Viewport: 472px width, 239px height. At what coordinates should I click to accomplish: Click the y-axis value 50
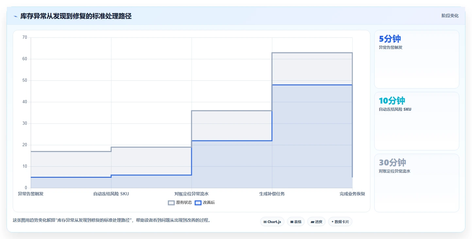click(x=25, y=80)
